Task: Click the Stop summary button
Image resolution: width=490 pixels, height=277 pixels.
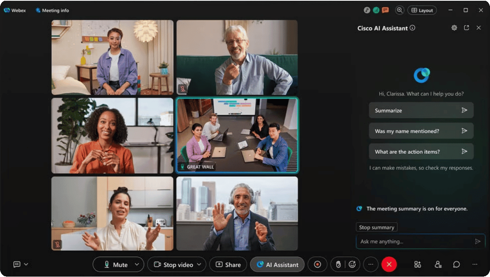Action: point(377,227)
